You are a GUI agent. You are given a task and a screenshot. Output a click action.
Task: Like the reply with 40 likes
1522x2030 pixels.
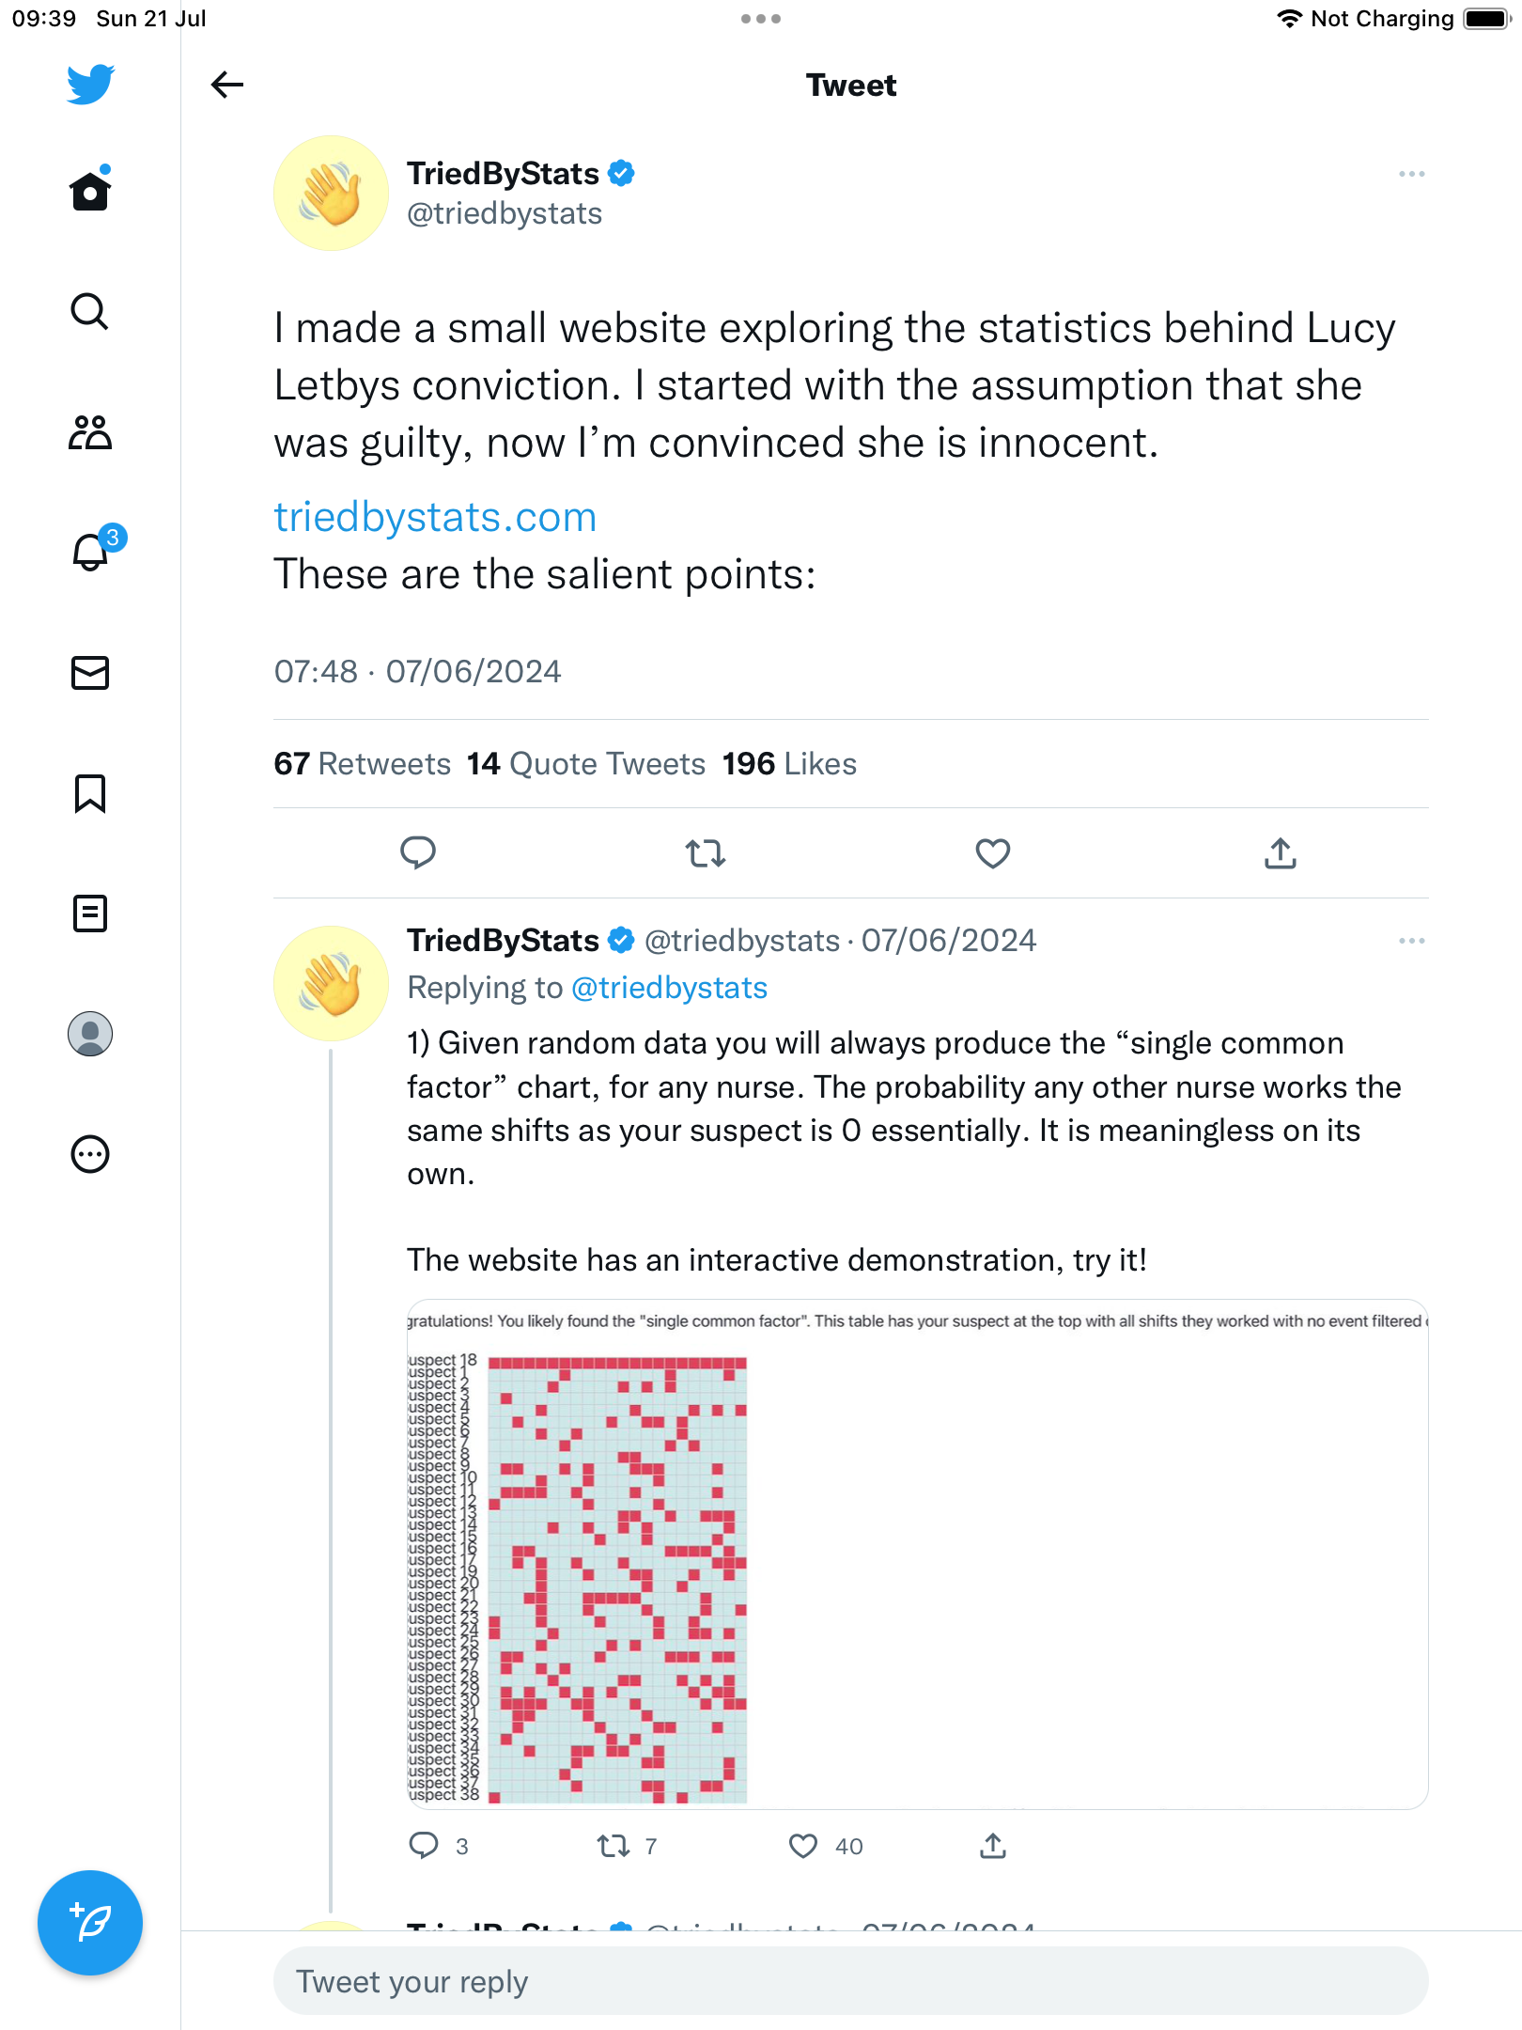[x=803, y=1846]
